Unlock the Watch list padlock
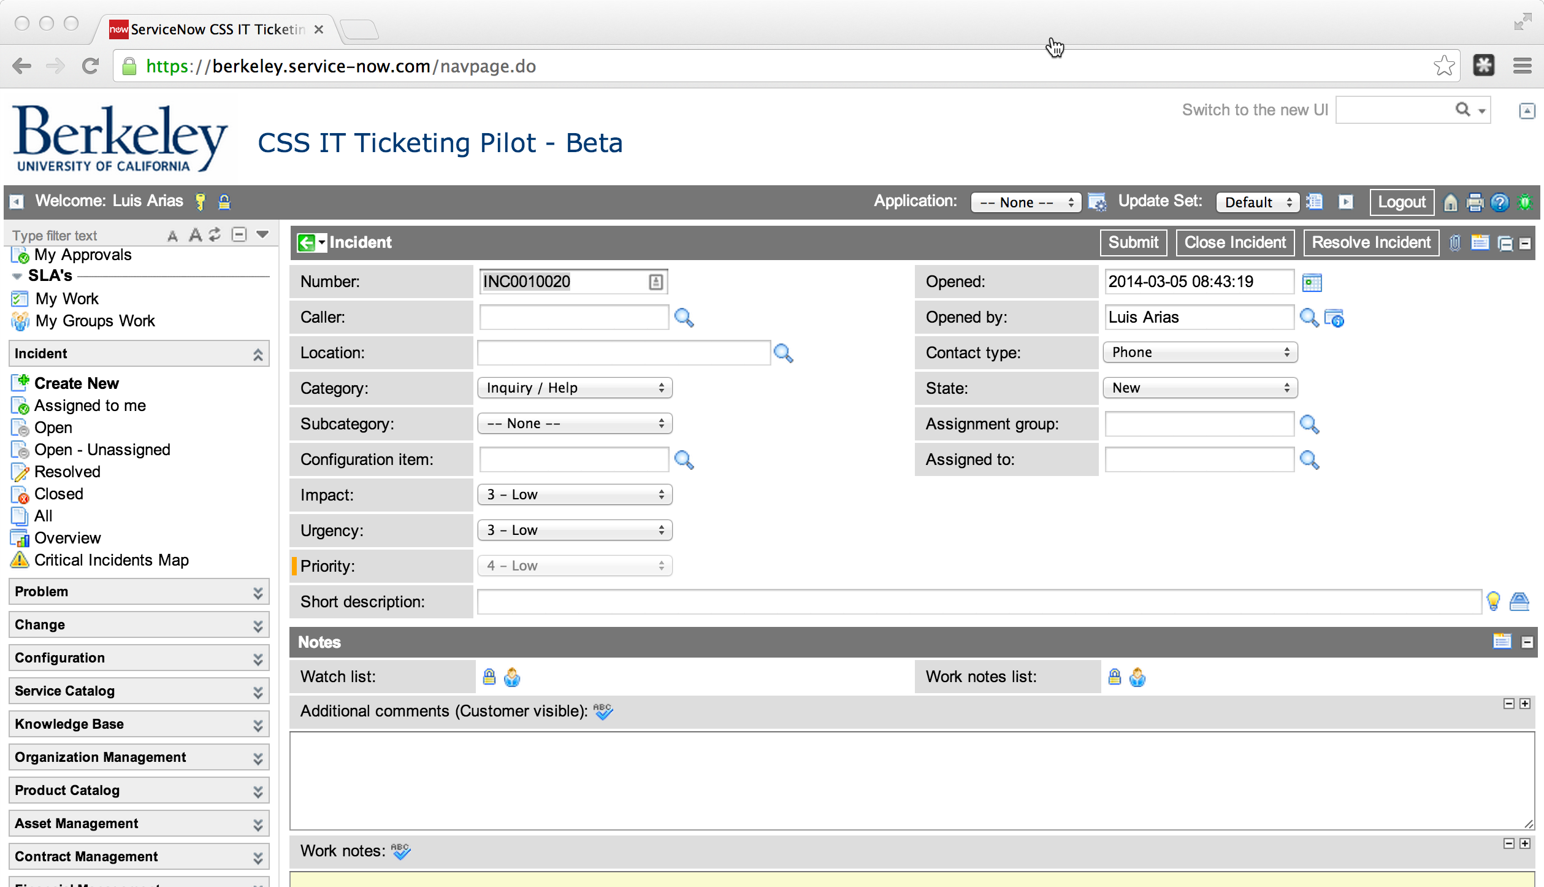 (489, 677)
